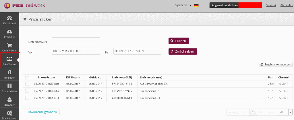This screenshot has width=294, height=120.
Task: Click the Bis date input field
Action: [x=138, y=51]
